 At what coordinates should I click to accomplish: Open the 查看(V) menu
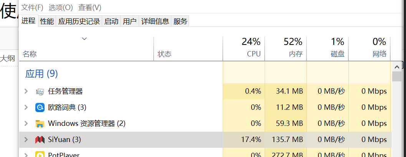pos(90,8)
